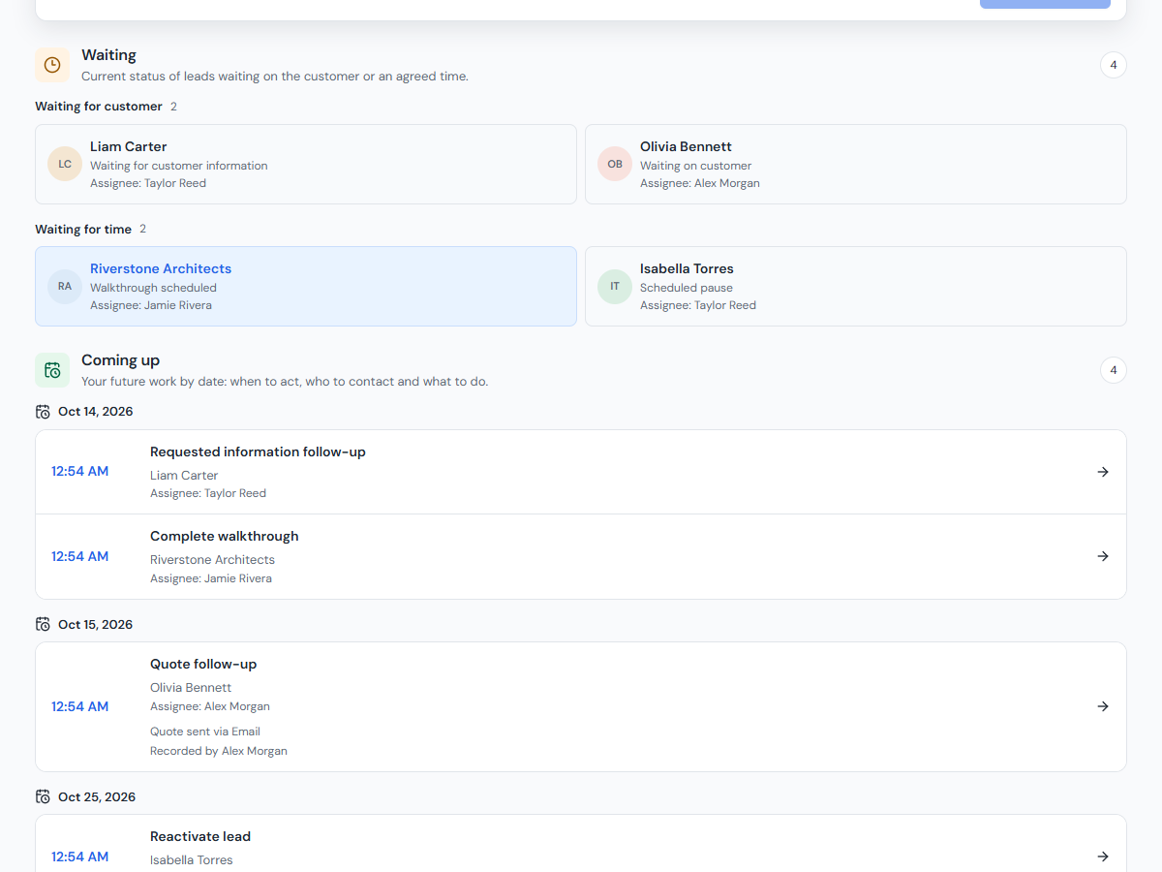Click the Waiting for customer subheading
Image resolution: width=1162 pixels, height=872 pixels.
pos(99,107)
